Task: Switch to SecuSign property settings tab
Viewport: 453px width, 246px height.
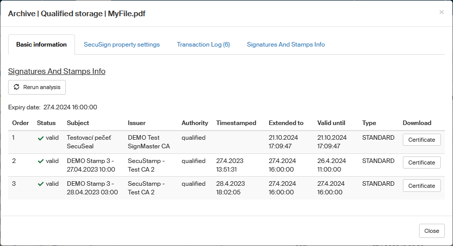Action: (x=122, y=45)
